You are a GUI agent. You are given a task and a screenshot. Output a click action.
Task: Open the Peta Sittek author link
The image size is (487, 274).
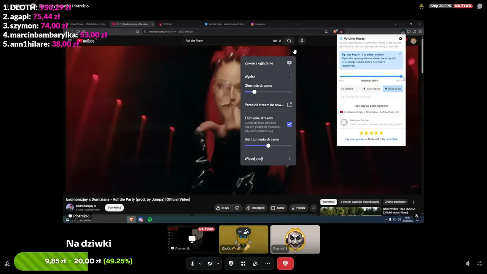coord(392,139)
